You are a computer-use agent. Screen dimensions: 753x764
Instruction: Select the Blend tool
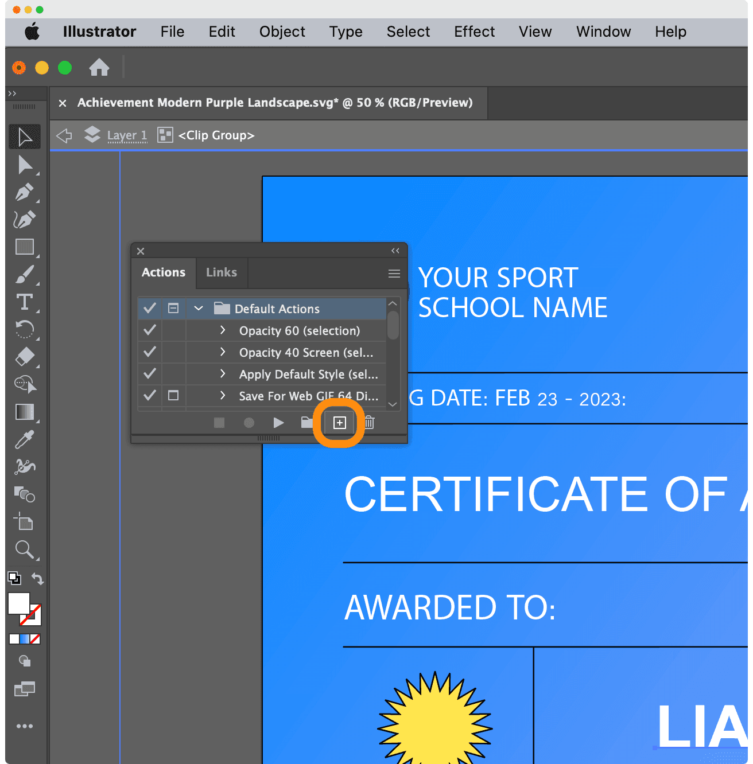click(25, 494)
